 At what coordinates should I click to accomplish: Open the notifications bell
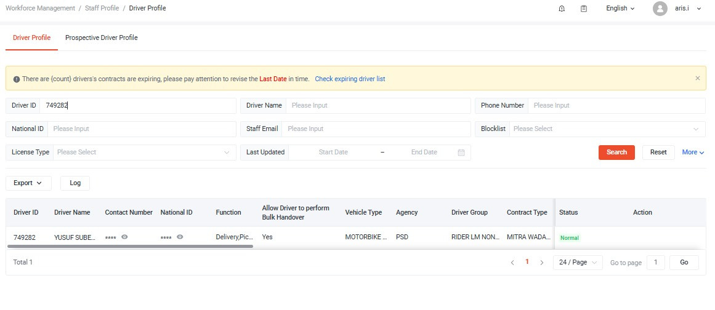(562, 9)
